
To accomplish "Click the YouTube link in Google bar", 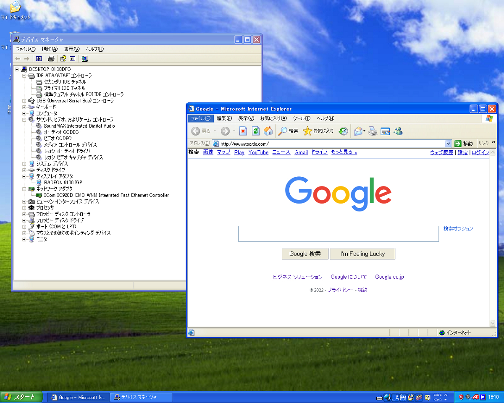I will (258, 152).
